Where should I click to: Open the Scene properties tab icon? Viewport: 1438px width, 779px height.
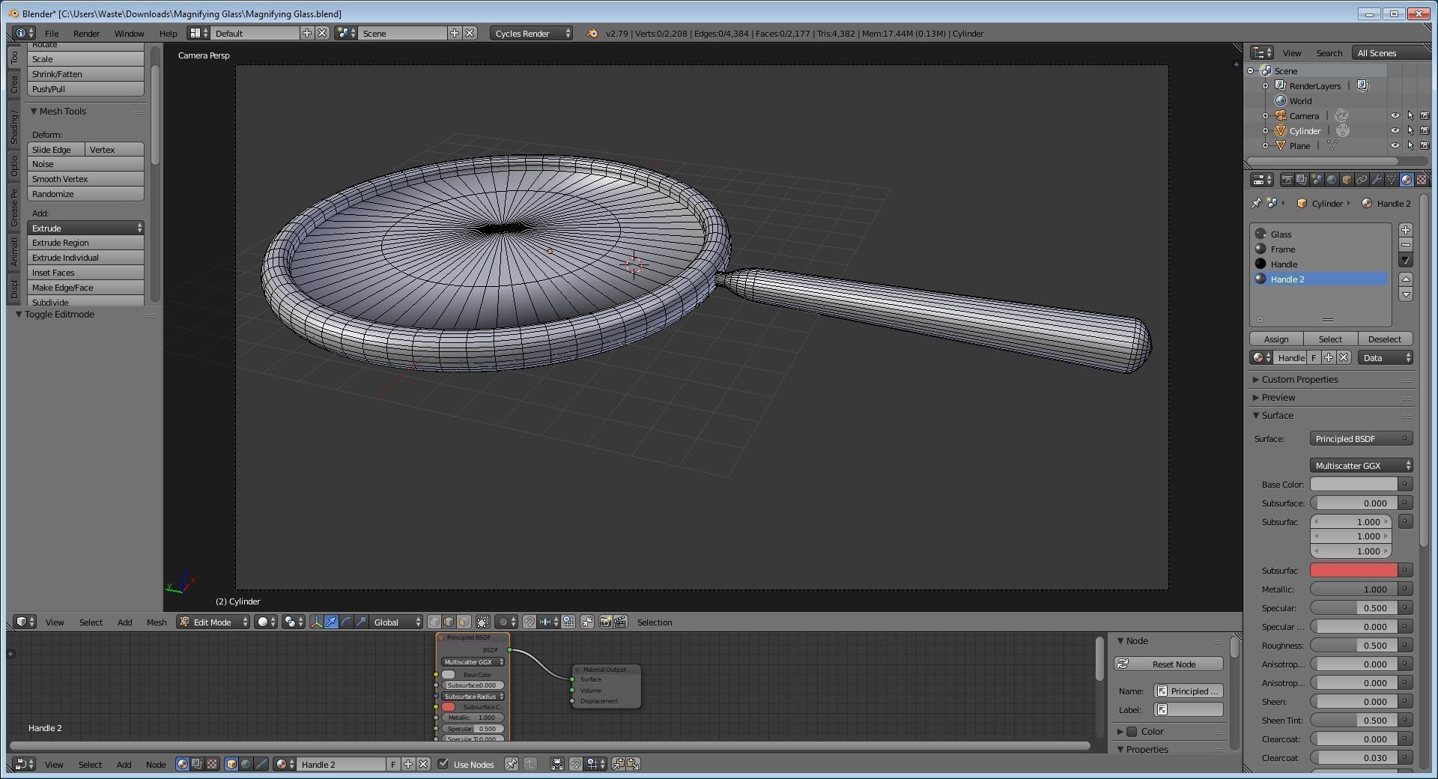click(x=1317, y=180)
